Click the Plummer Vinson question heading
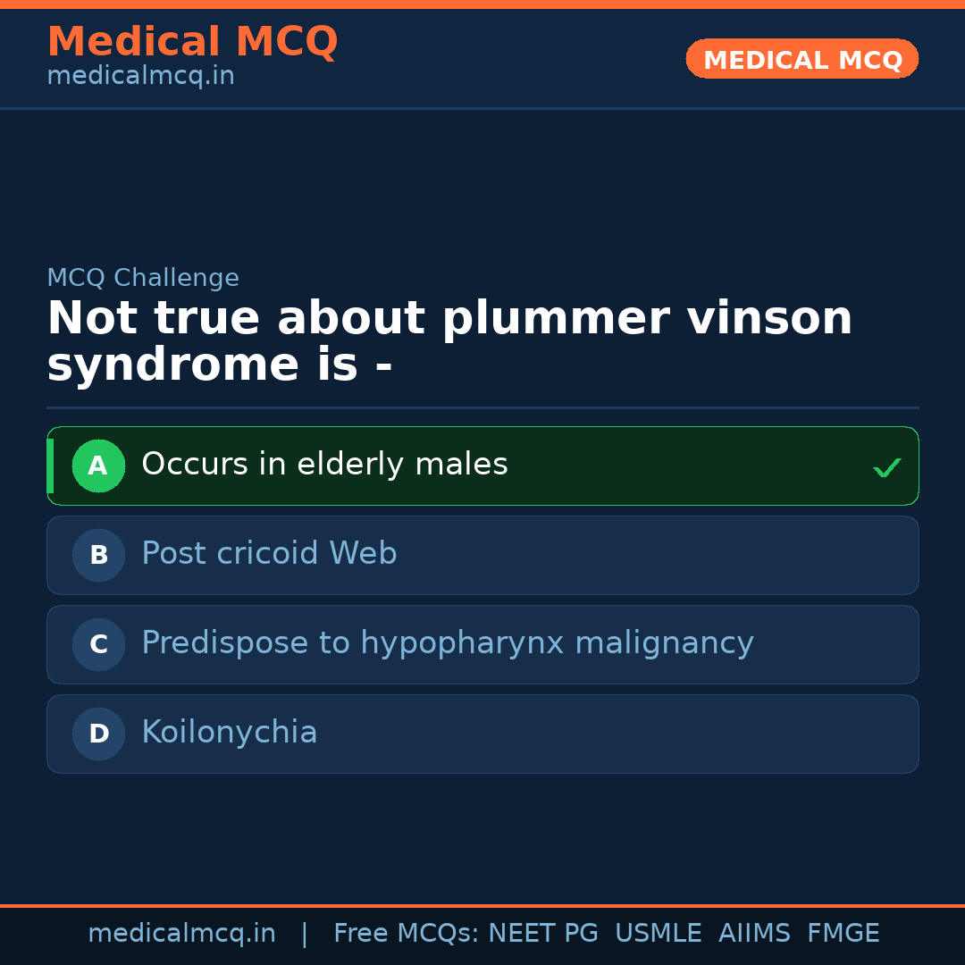 pos(449,342)
